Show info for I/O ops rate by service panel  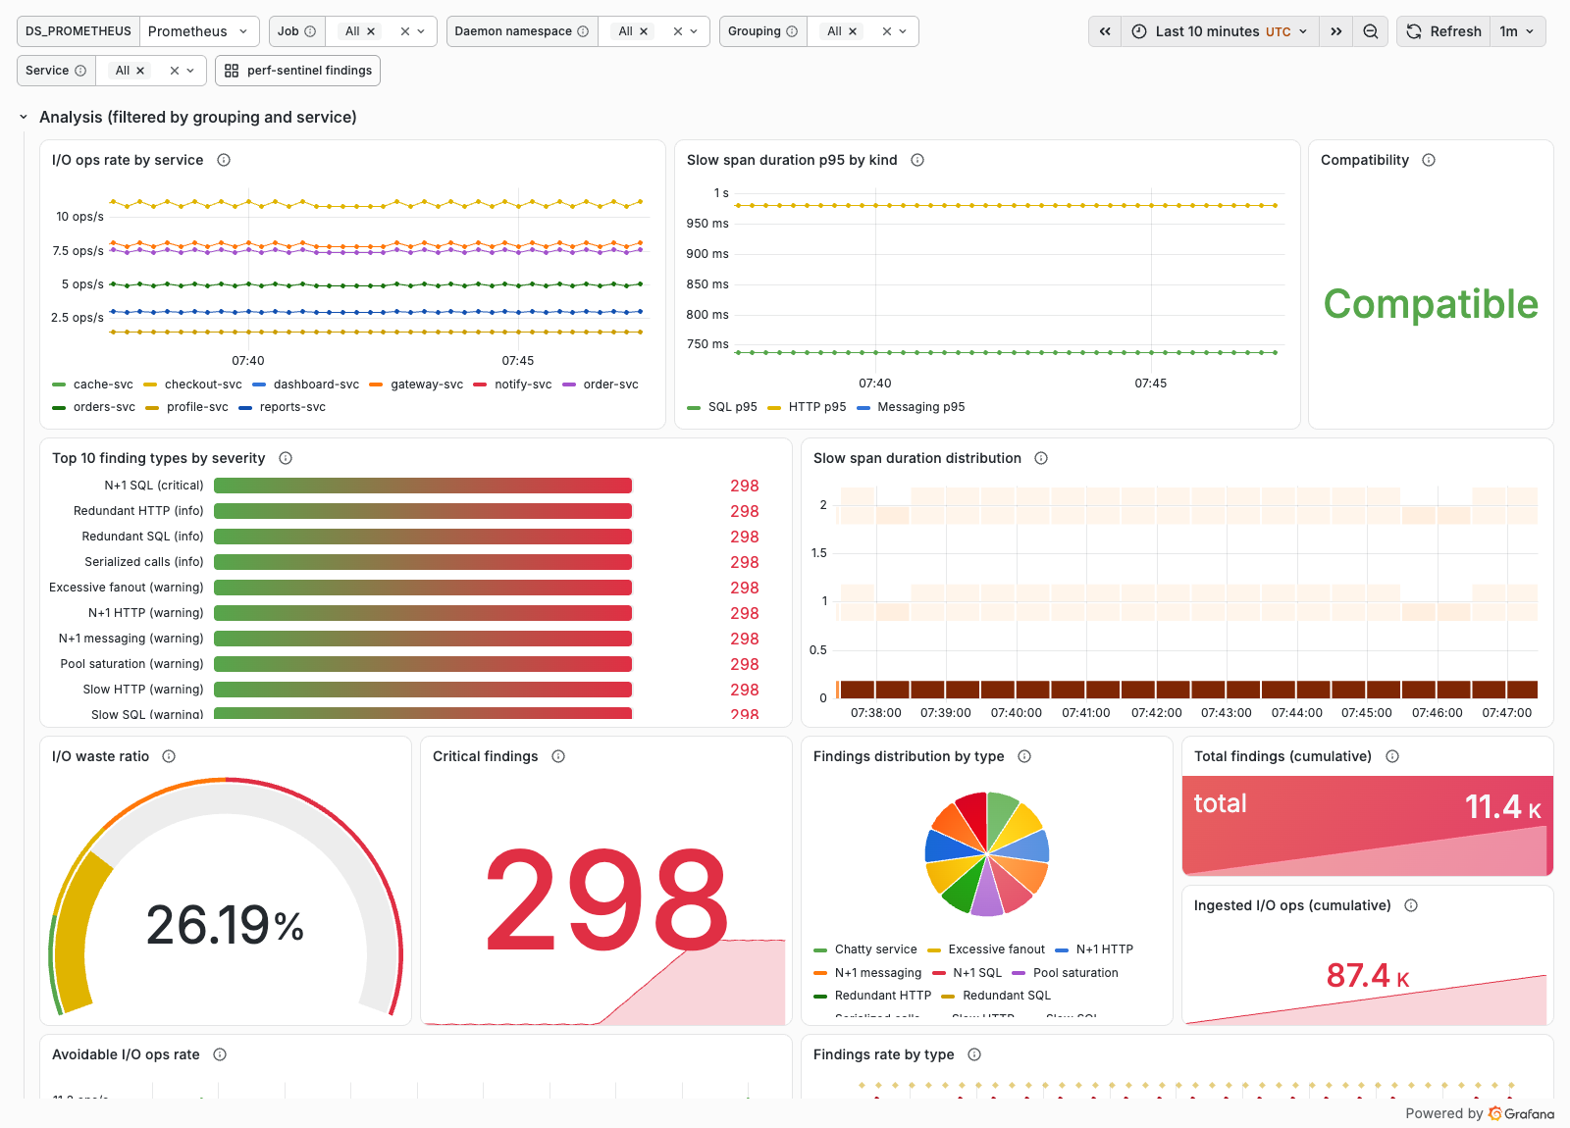(x=224, y=160)
